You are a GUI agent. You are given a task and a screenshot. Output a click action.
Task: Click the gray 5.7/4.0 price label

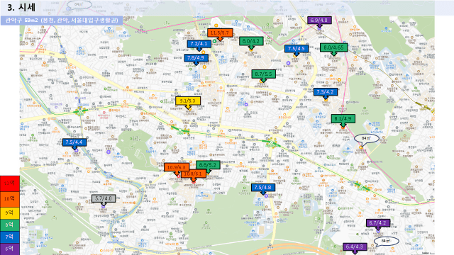pos(104,198)
